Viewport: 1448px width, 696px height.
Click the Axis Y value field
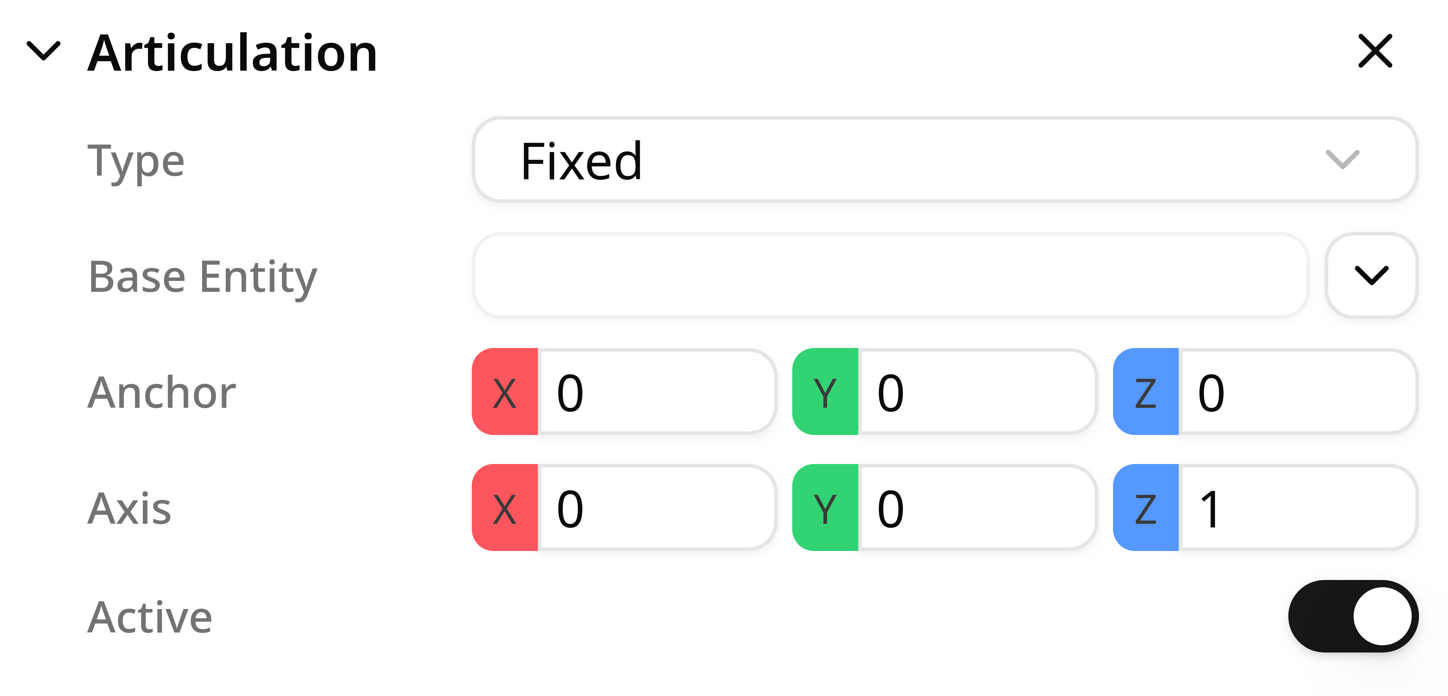coord(976,508)
